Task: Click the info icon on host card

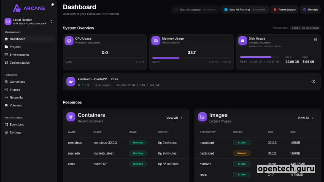Action: point(313,81)
